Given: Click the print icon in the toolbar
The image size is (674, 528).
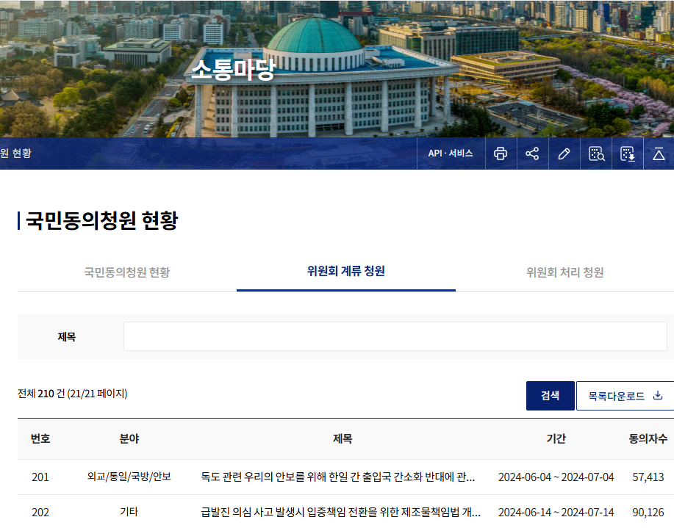Looking at the screenshot, I should click(501, 153).
